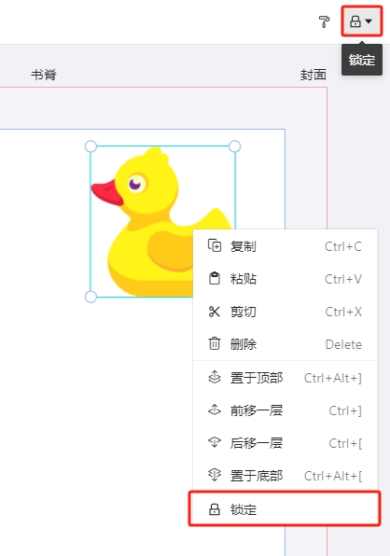
Task: Click the top-left resize handle of duck
Action: (x=91, y=146)
